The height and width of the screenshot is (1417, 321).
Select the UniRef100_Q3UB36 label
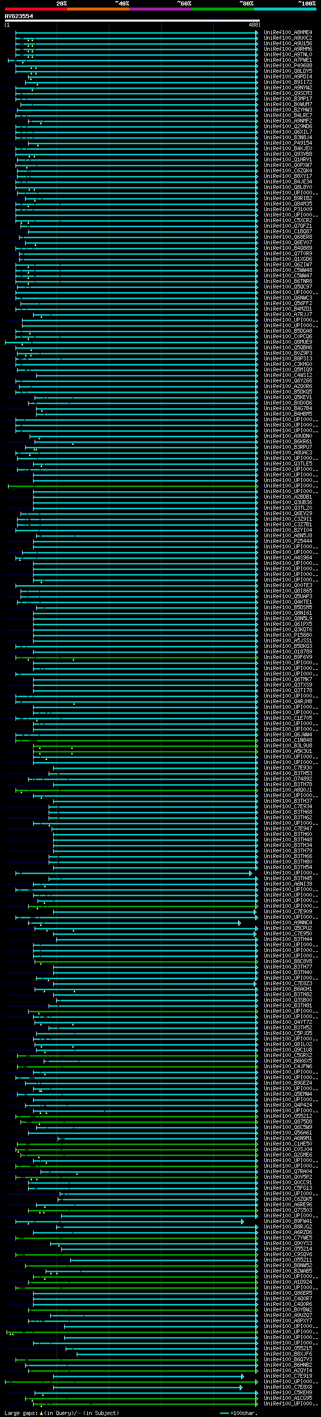click(287, 502)
